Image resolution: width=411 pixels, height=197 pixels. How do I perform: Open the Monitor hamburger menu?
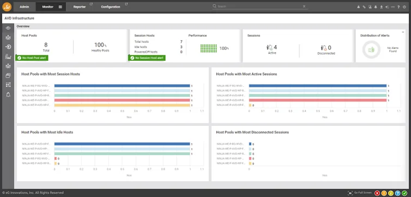coord(61,7)
